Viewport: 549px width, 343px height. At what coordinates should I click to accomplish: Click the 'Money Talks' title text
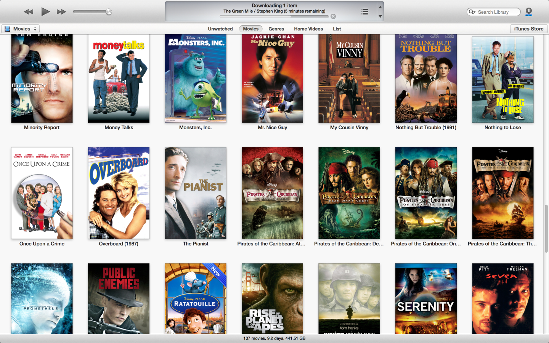point(119,128)
